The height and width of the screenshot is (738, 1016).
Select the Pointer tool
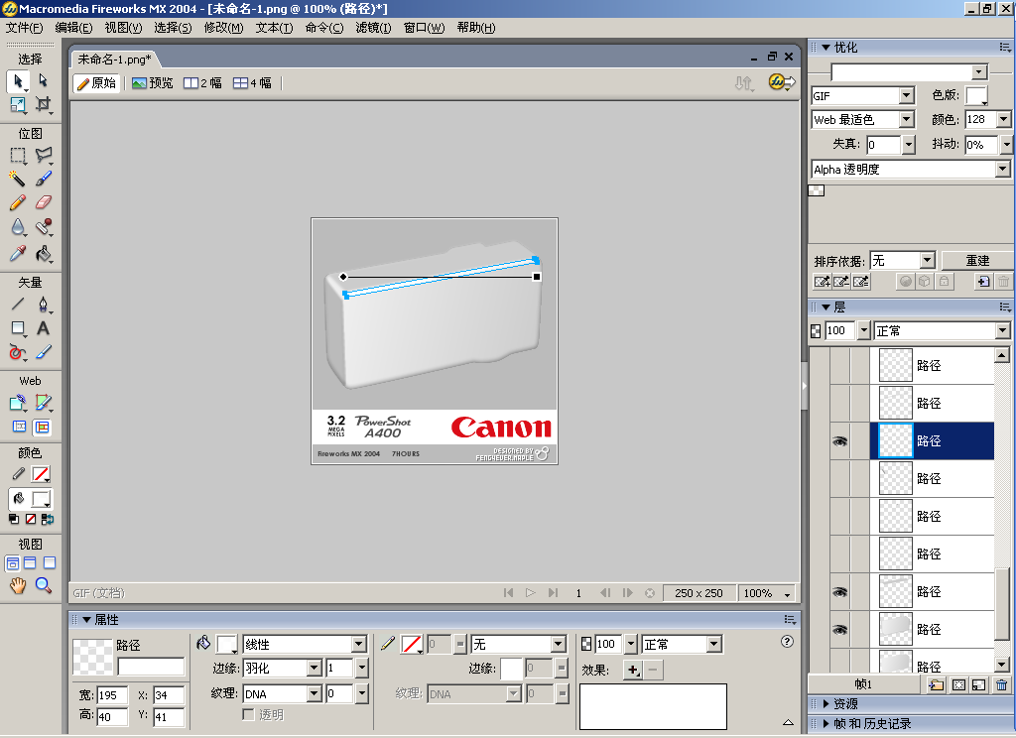[x=18, y=81]
